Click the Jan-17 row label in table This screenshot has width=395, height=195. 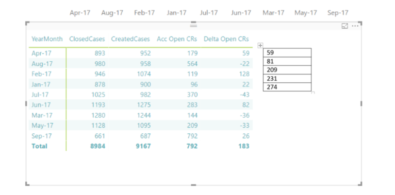click(x=41, y=84)
